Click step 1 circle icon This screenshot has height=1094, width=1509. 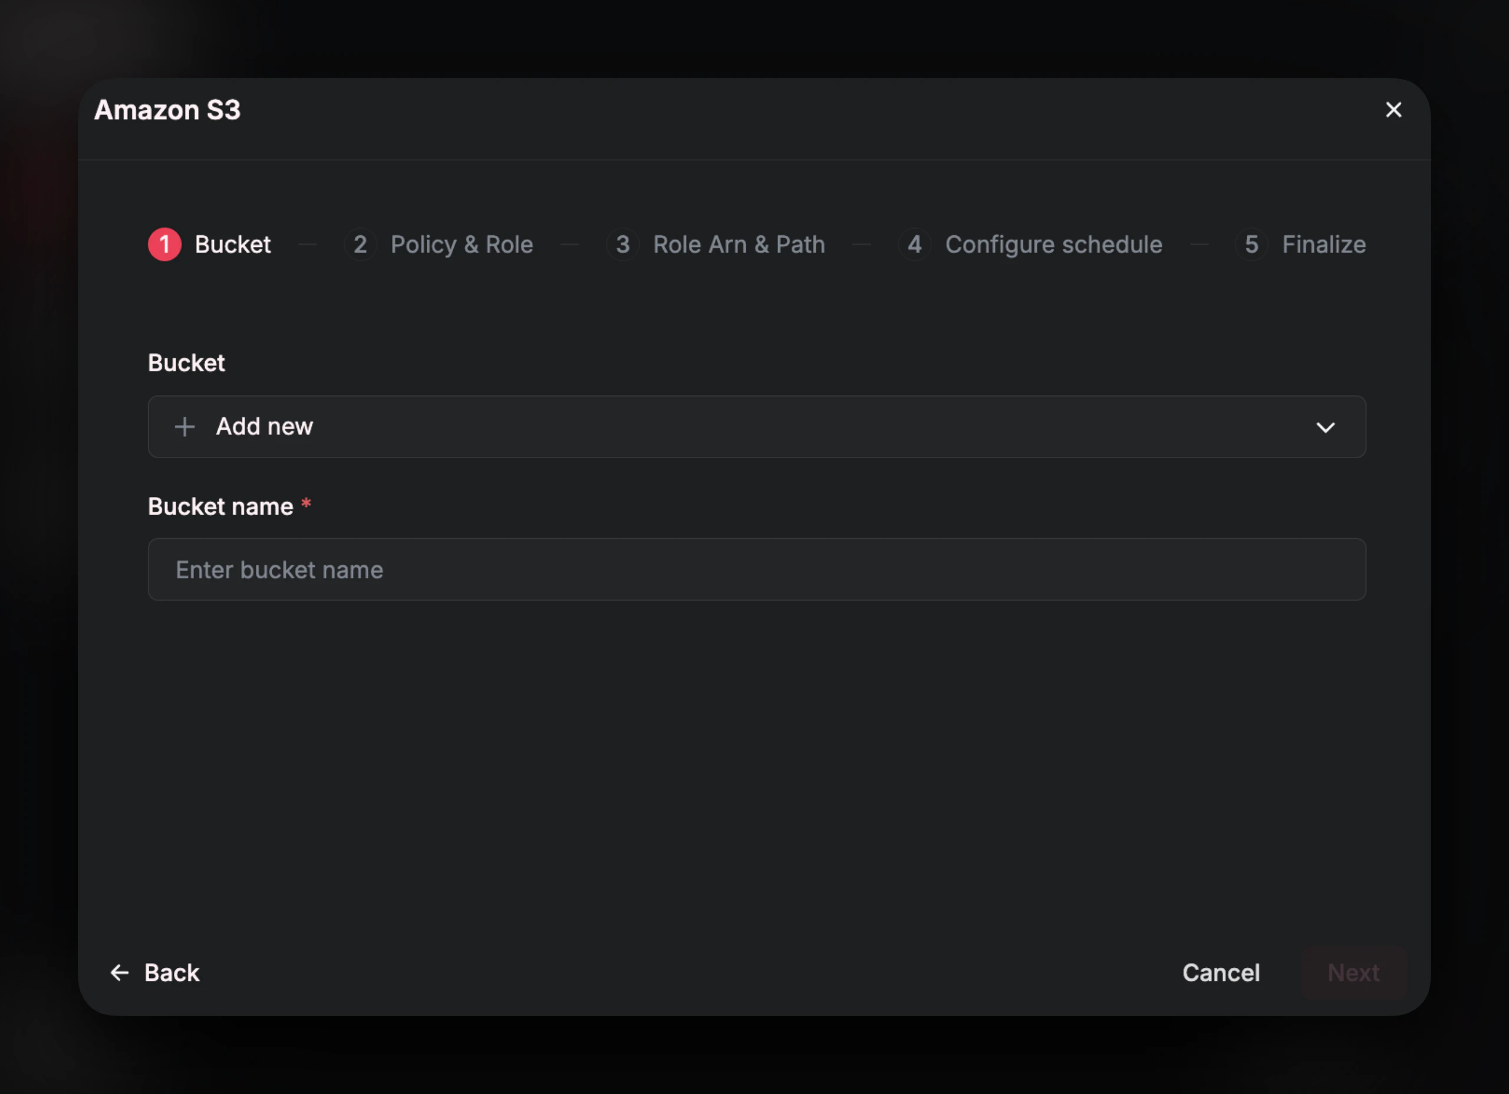[164, 244]
